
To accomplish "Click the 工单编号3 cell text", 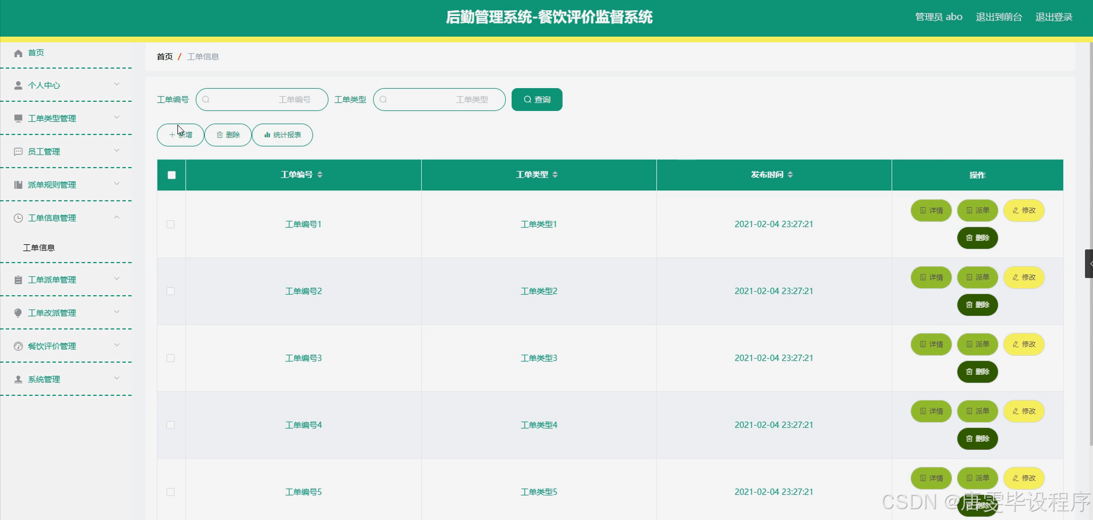I will [303, 358].
